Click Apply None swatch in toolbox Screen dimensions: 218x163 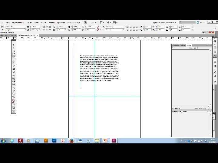(14, 108)
